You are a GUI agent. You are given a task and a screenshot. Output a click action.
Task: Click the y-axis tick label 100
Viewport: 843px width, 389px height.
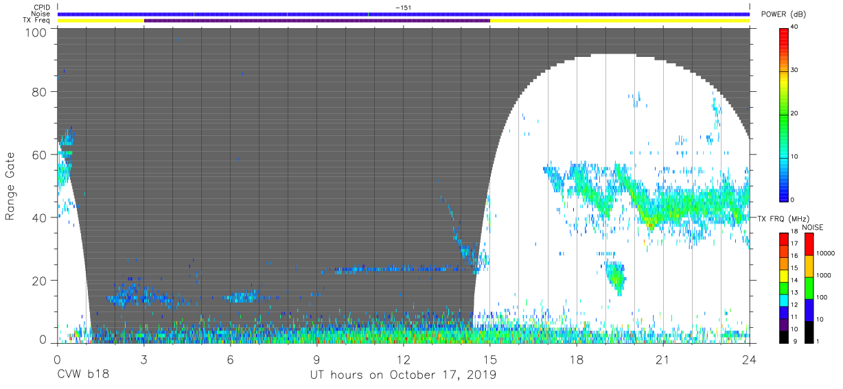(36, 32)
